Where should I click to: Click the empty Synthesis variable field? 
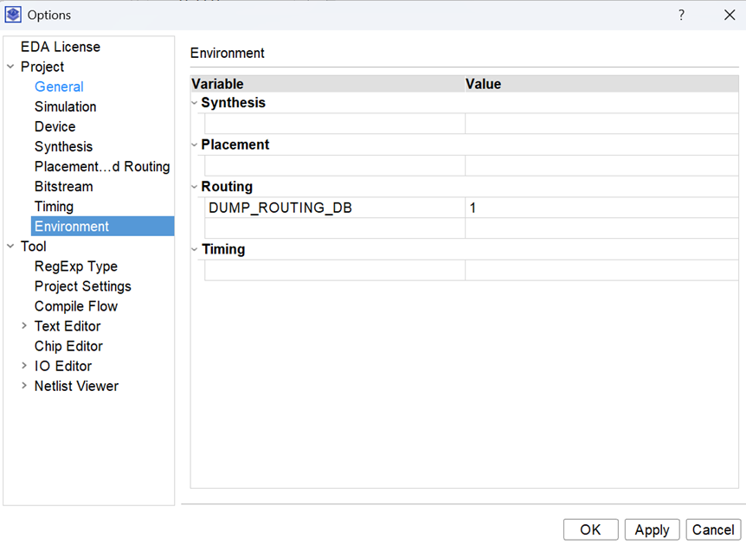(x=334, y=124)
